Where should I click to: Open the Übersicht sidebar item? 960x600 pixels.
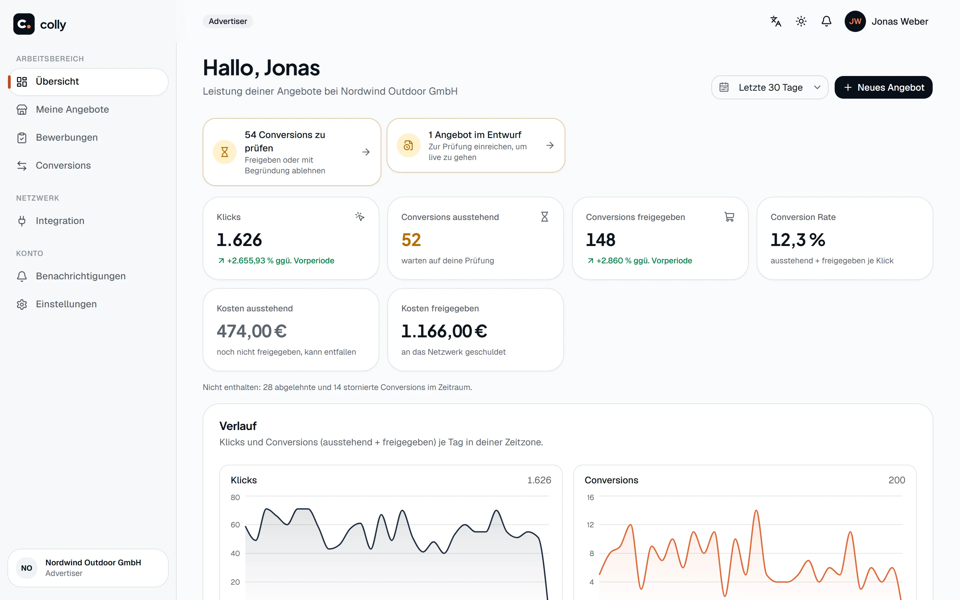click(x=88, y=82)
